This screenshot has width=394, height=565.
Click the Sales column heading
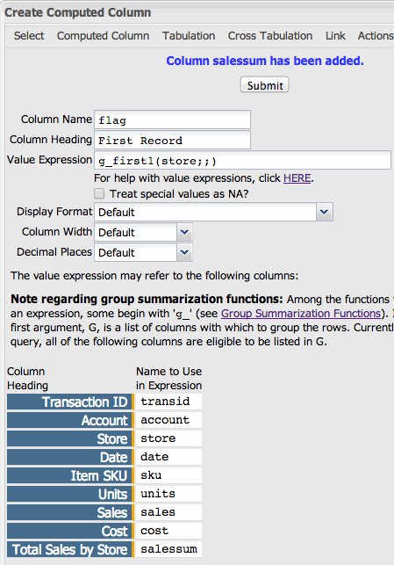pyautogui.click(x=70, y=512)
